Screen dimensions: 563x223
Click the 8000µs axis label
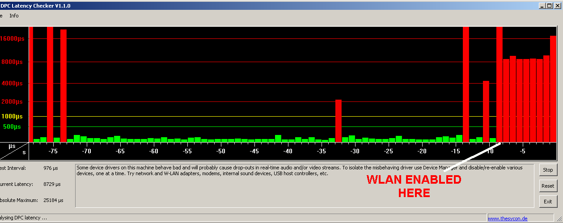point(11,62)
